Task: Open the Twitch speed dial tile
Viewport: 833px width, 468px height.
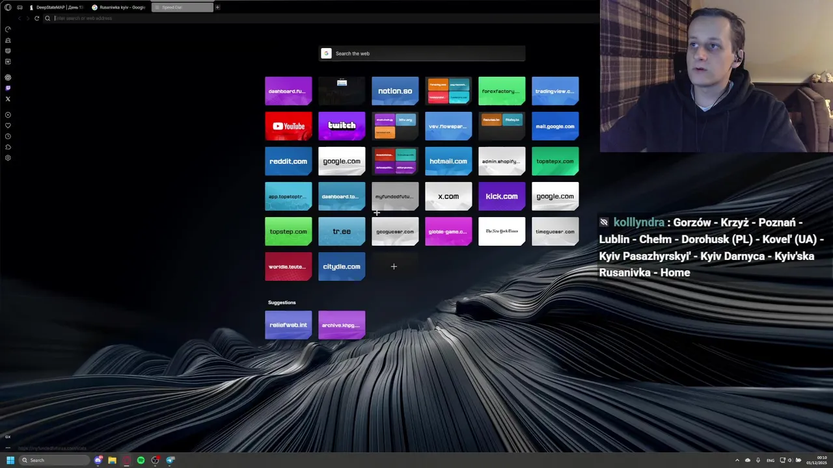Action: tap(342, 126)
